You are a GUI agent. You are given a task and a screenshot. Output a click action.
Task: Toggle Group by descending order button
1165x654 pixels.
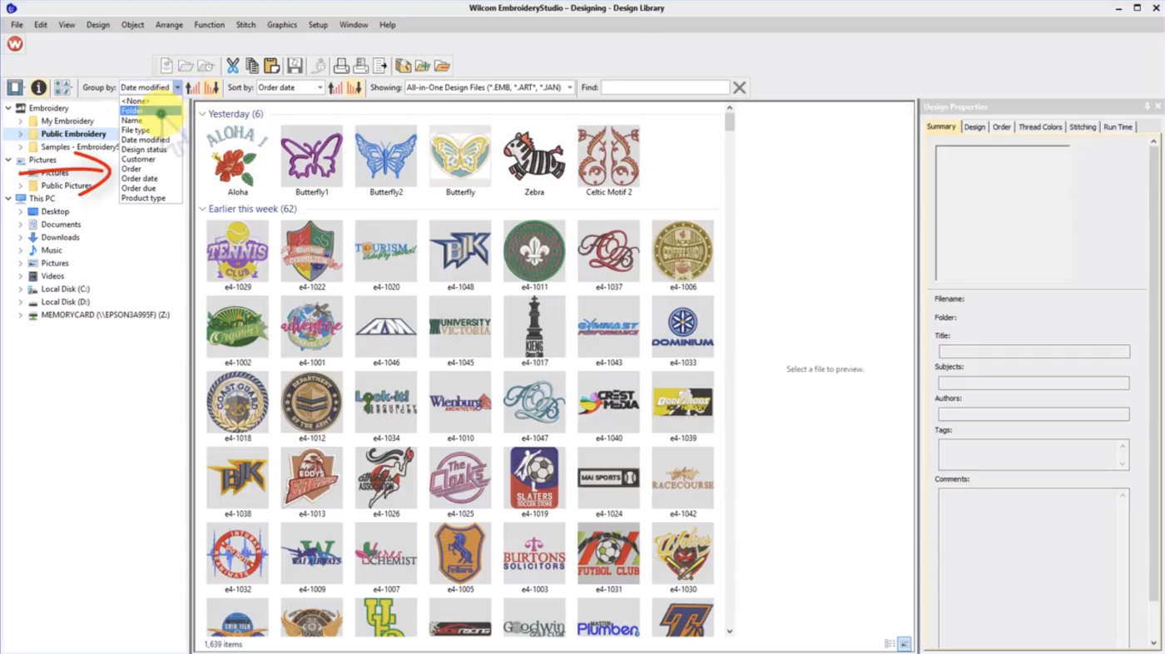pos(211,87)
